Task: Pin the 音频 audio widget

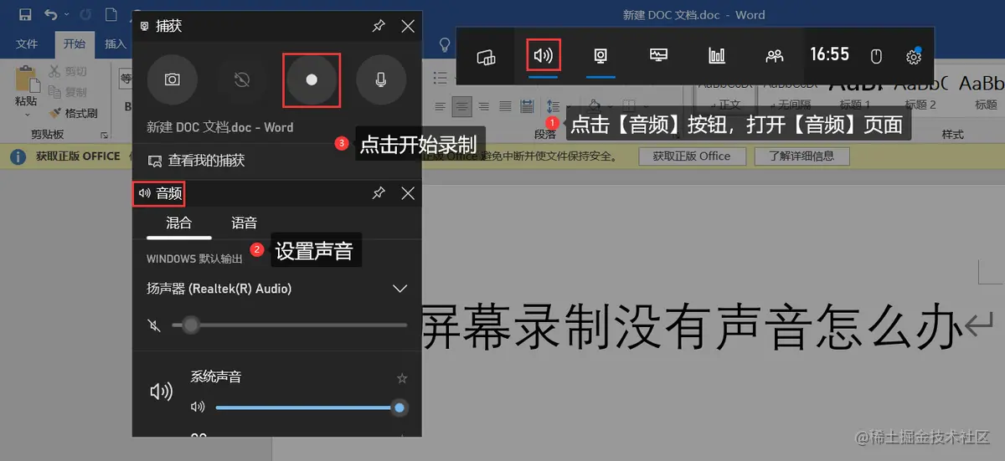Action: (x=379, y=193)
